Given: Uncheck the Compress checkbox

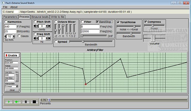Looking at the screenshot, I should [x=146, y=22].
